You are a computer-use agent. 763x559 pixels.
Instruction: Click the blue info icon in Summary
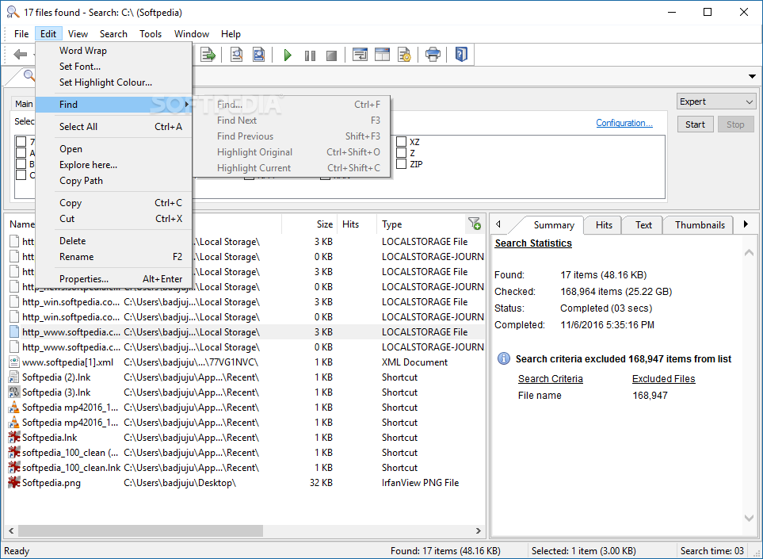tap(504, 359)
